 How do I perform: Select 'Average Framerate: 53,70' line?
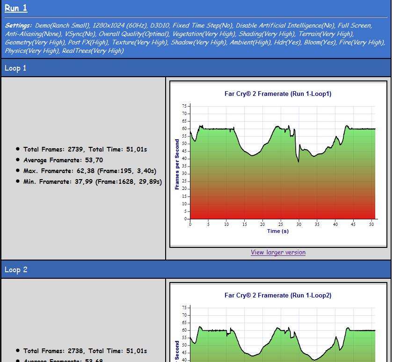(63, 160)
